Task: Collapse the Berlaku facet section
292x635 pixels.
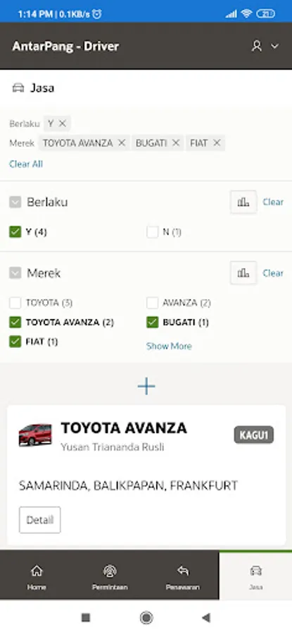Action: click(15, 202)
